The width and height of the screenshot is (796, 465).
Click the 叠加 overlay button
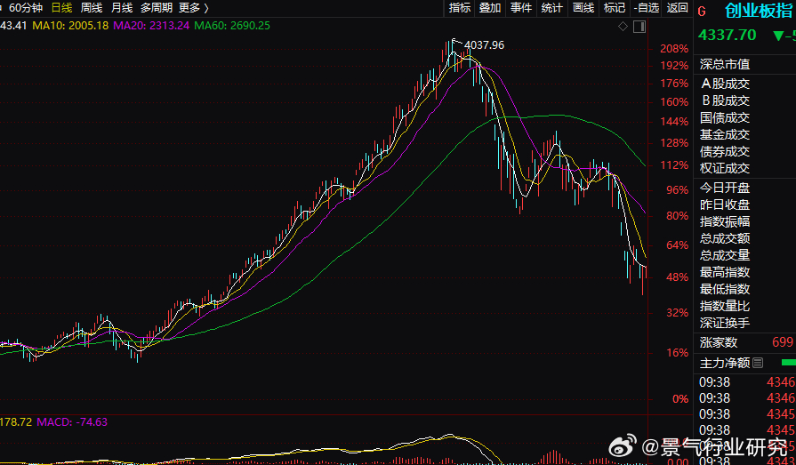[x=490, y=8]
